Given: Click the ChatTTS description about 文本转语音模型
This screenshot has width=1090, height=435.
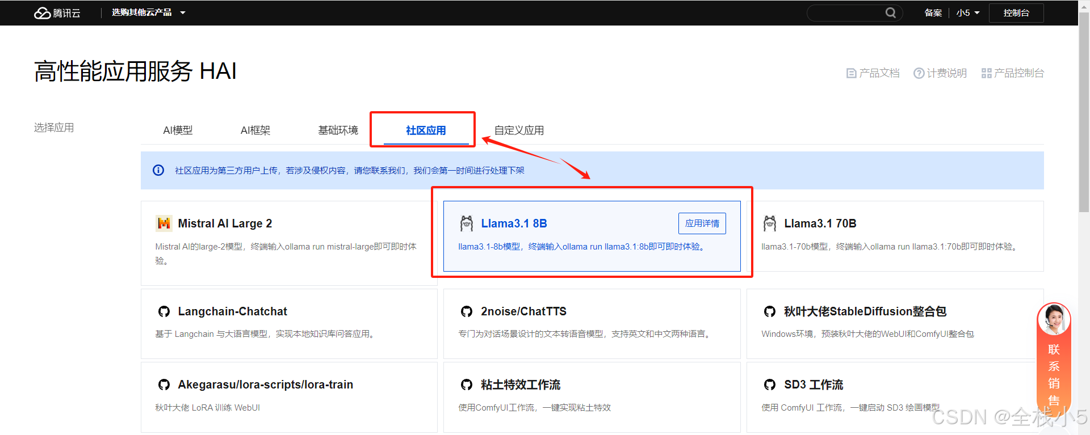Looking at the screenshot, I should [585, 334].
